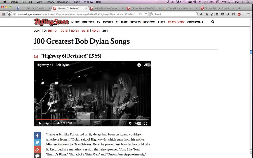Open video settings gear

point(130,123)
